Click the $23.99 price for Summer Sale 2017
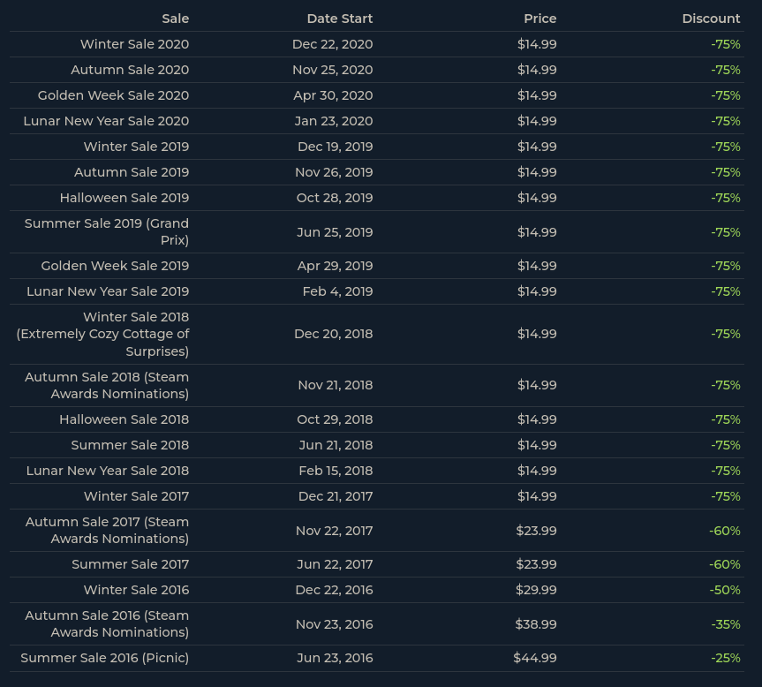The width and height of the screenshot is (762, 687). click(536, 564)
